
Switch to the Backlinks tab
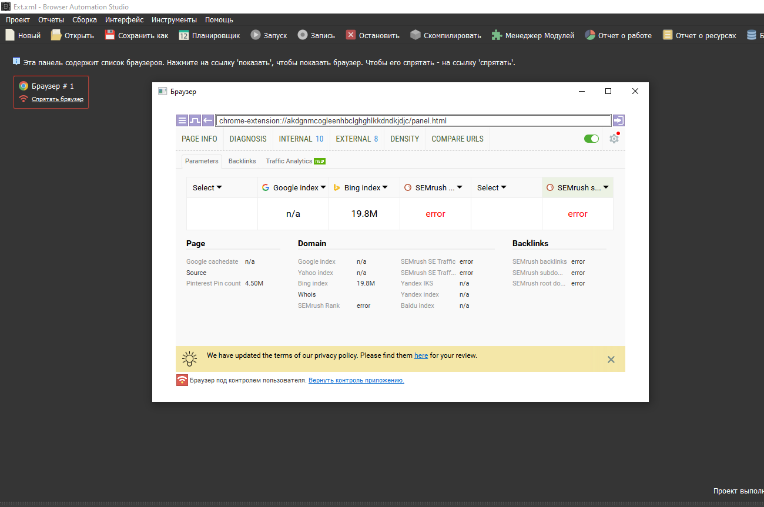[242, 161]
